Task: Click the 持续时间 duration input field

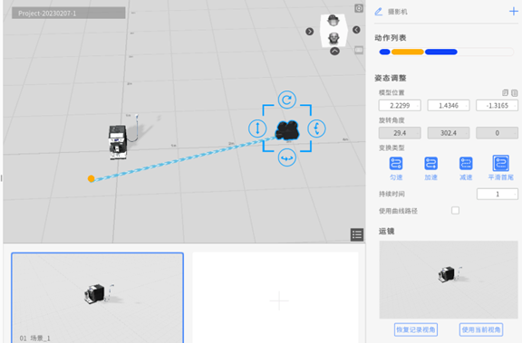Action: (x=497, y=194)
